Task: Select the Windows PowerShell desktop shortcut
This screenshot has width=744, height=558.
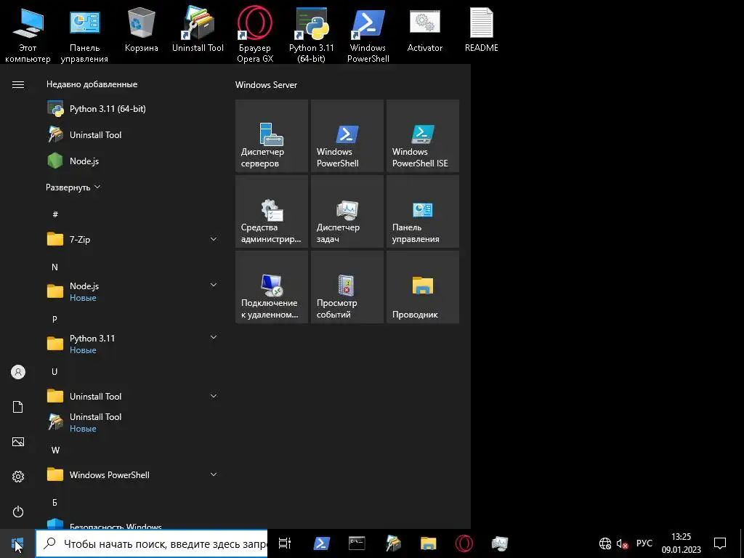Action: (x=368, y=34)
